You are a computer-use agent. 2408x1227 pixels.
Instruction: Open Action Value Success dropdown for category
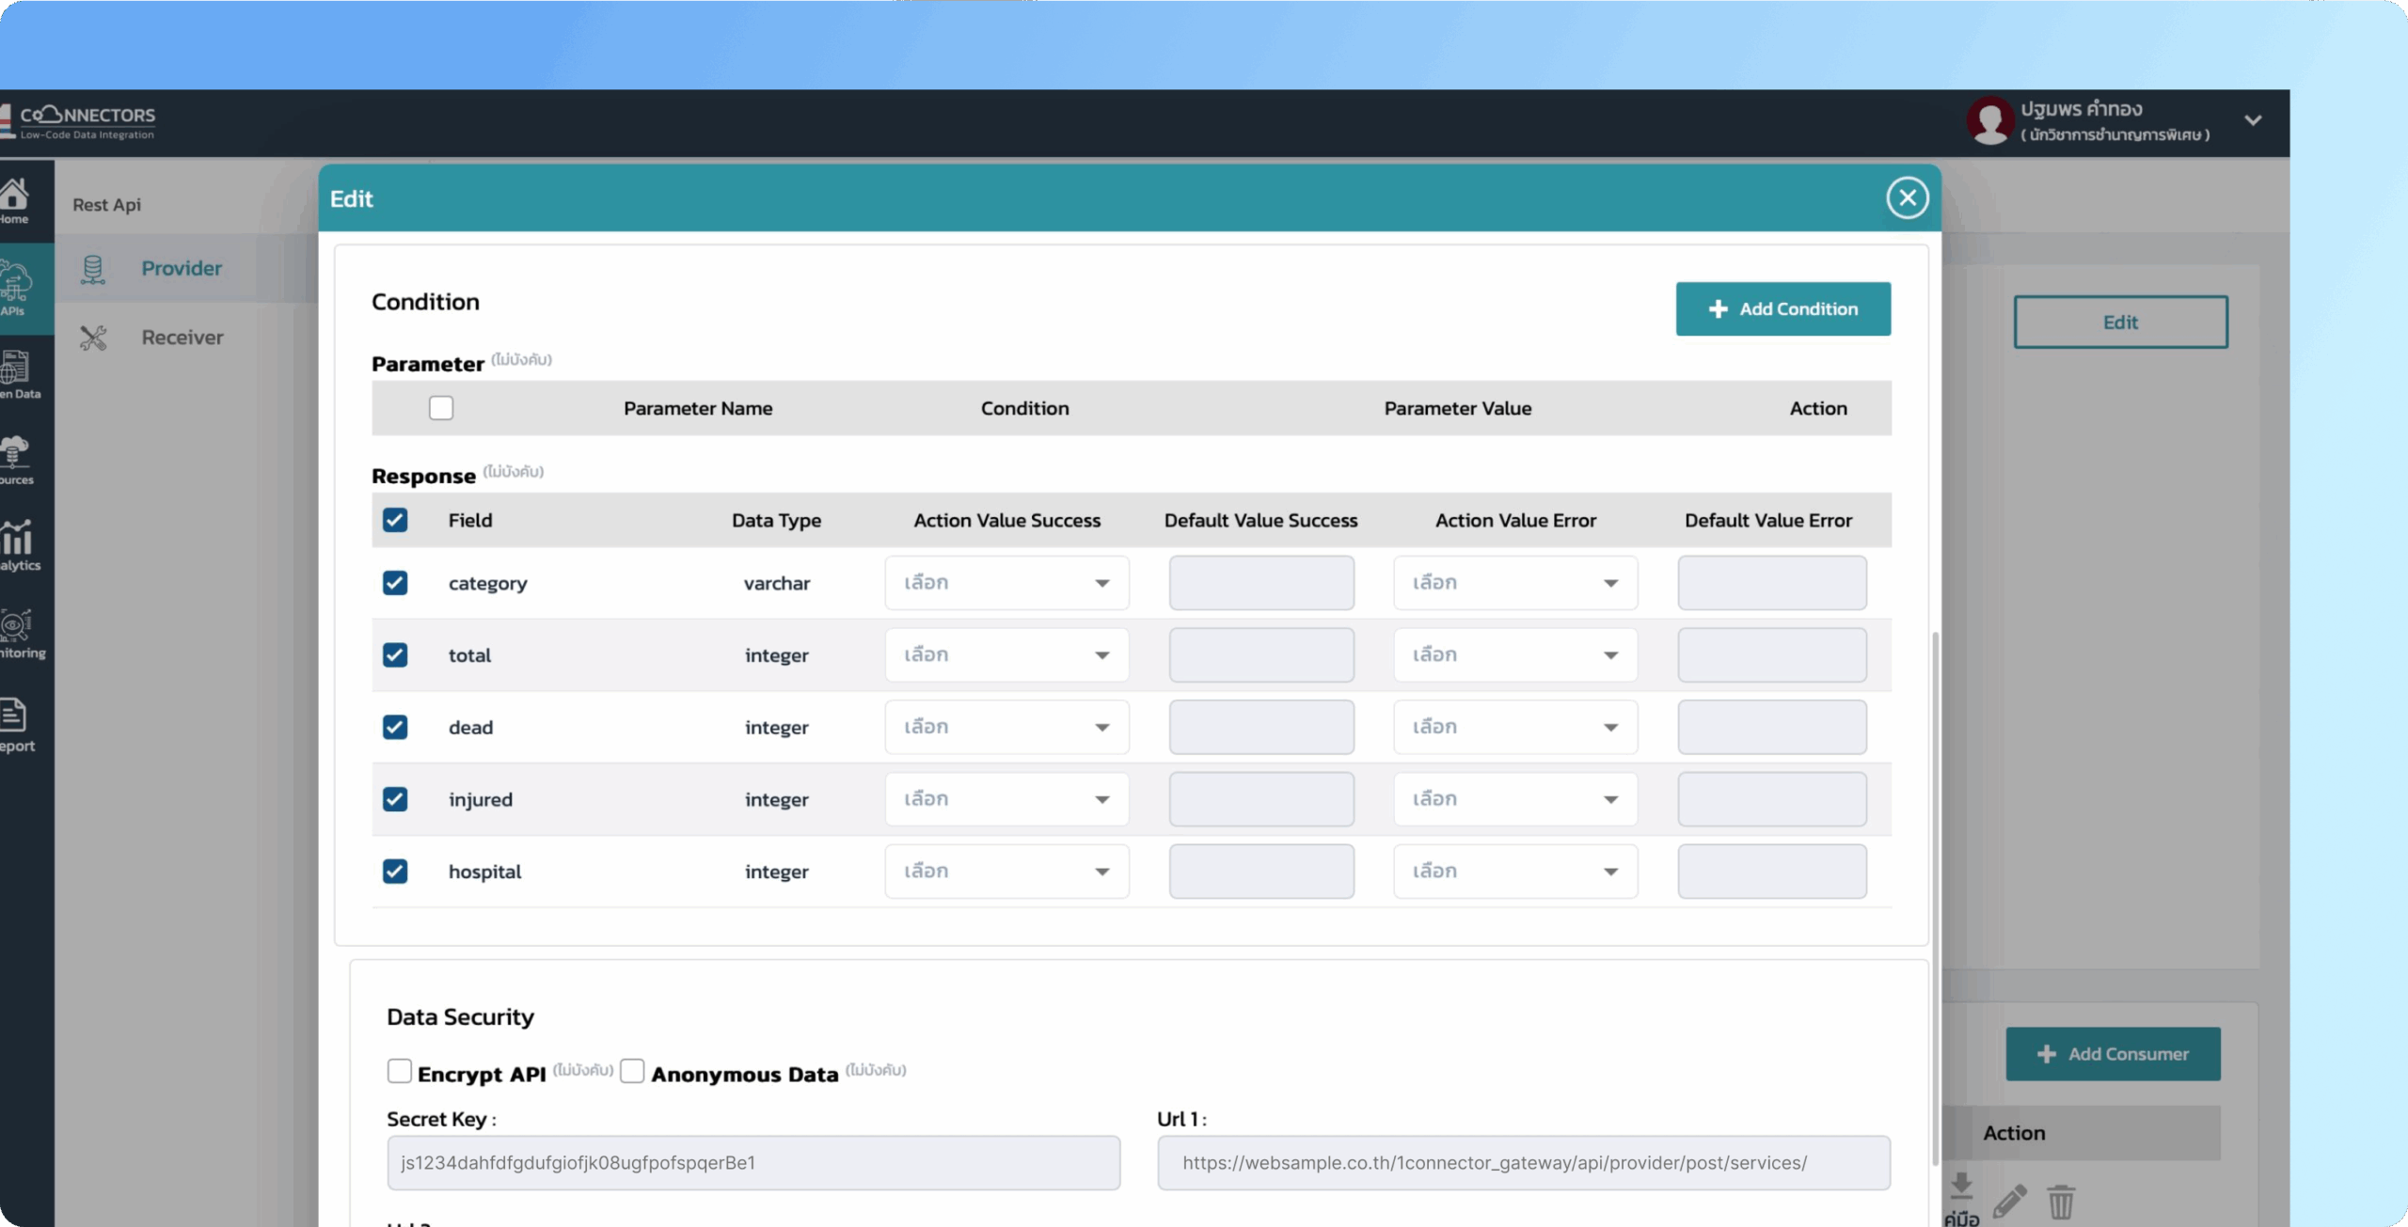click(x=1006, y=583)
